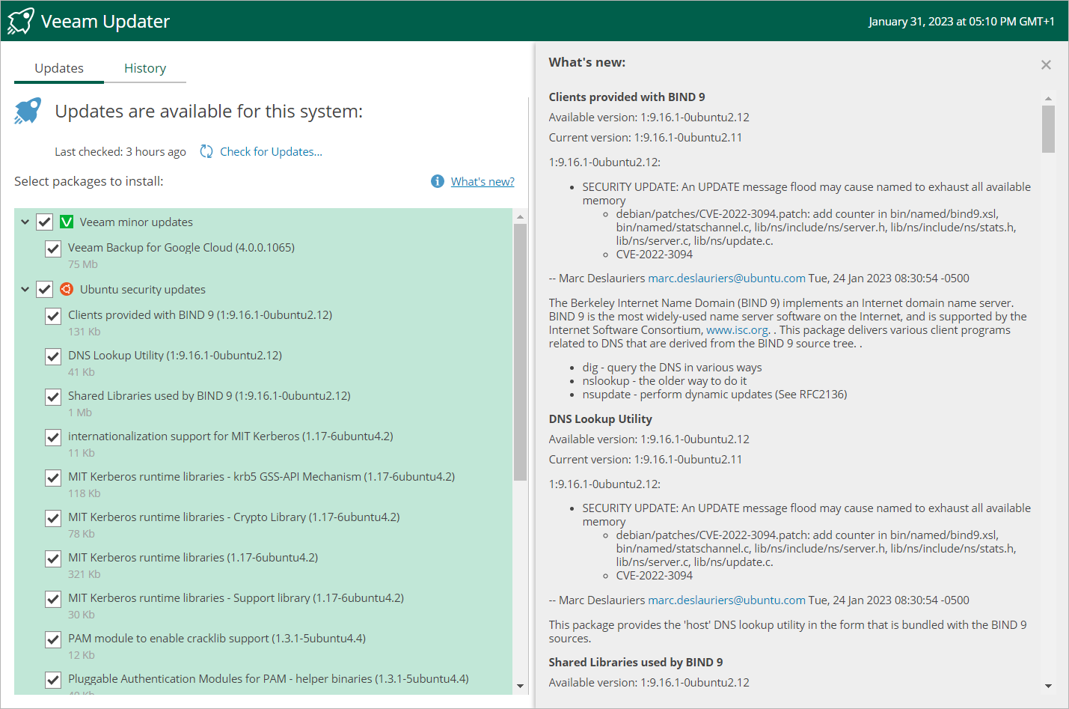Uncheck Shared Libraries used by BIND 9
The image size is (1069, 709).
(53, 397)
